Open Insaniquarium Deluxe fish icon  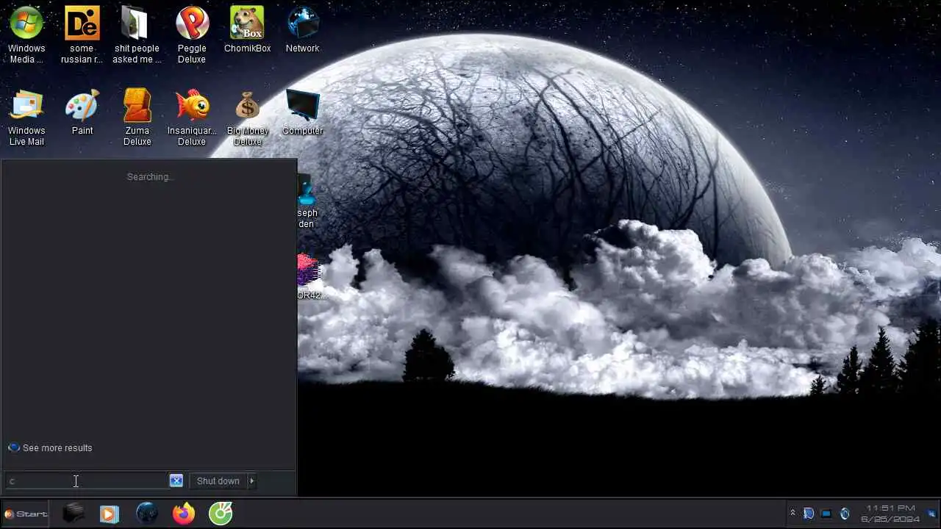(192, 118)
